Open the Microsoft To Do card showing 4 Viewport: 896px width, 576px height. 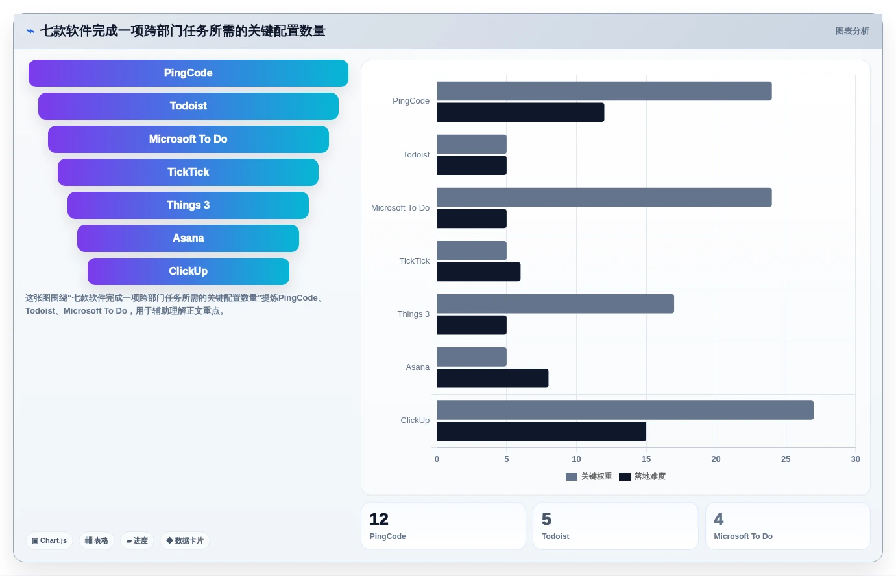pyautogui.click(x=788, y=526)
